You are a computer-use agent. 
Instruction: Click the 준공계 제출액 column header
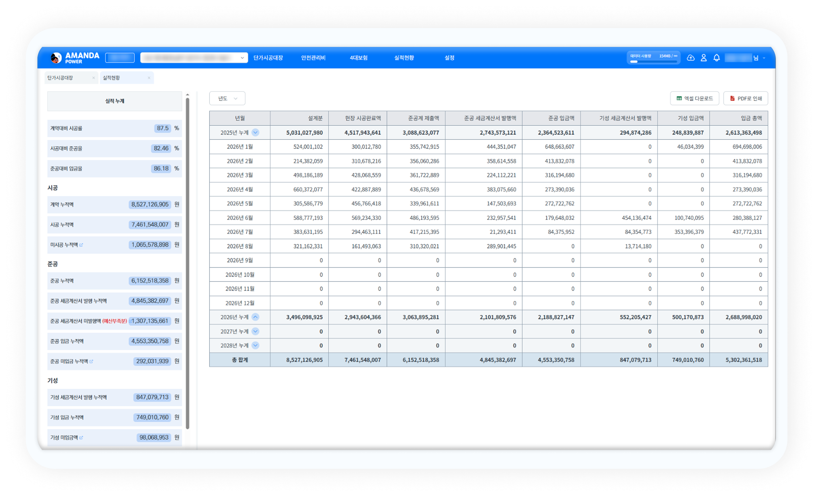coord(416,118)
